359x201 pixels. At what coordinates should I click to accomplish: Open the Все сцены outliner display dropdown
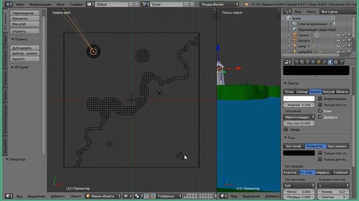[x=338, y=12]
